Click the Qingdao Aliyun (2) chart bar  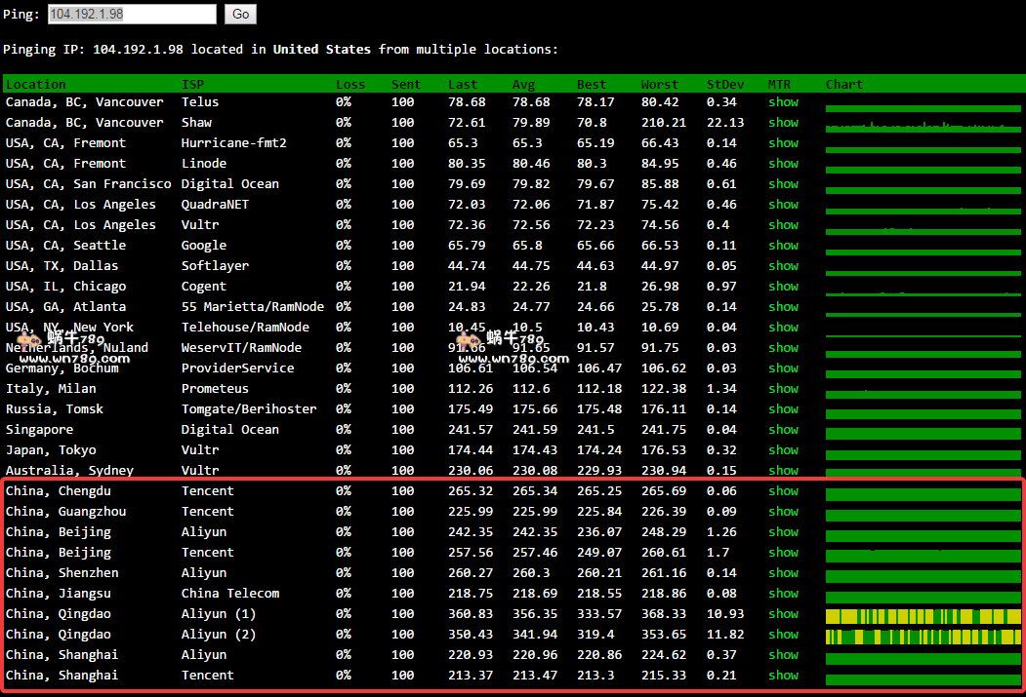[923, 637]
